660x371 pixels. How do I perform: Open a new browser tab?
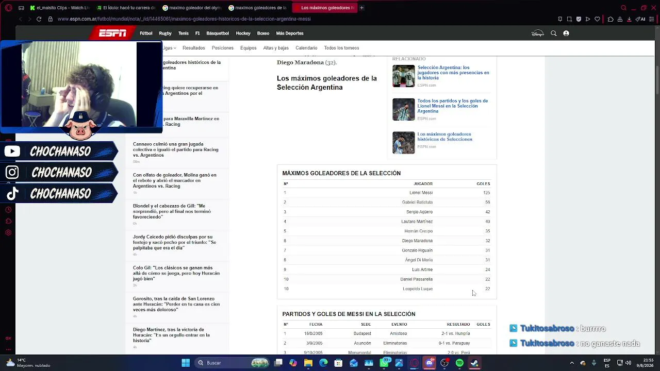361,8
